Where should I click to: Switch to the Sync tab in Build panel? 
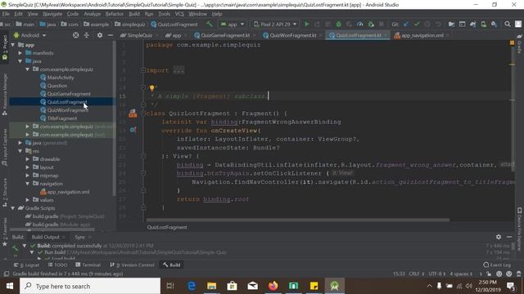(80, 237)
